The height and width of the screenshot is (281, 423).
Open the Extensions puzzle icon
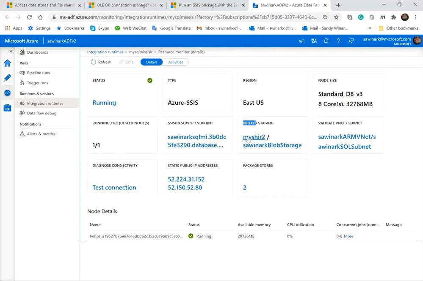(x=394, y=17)
